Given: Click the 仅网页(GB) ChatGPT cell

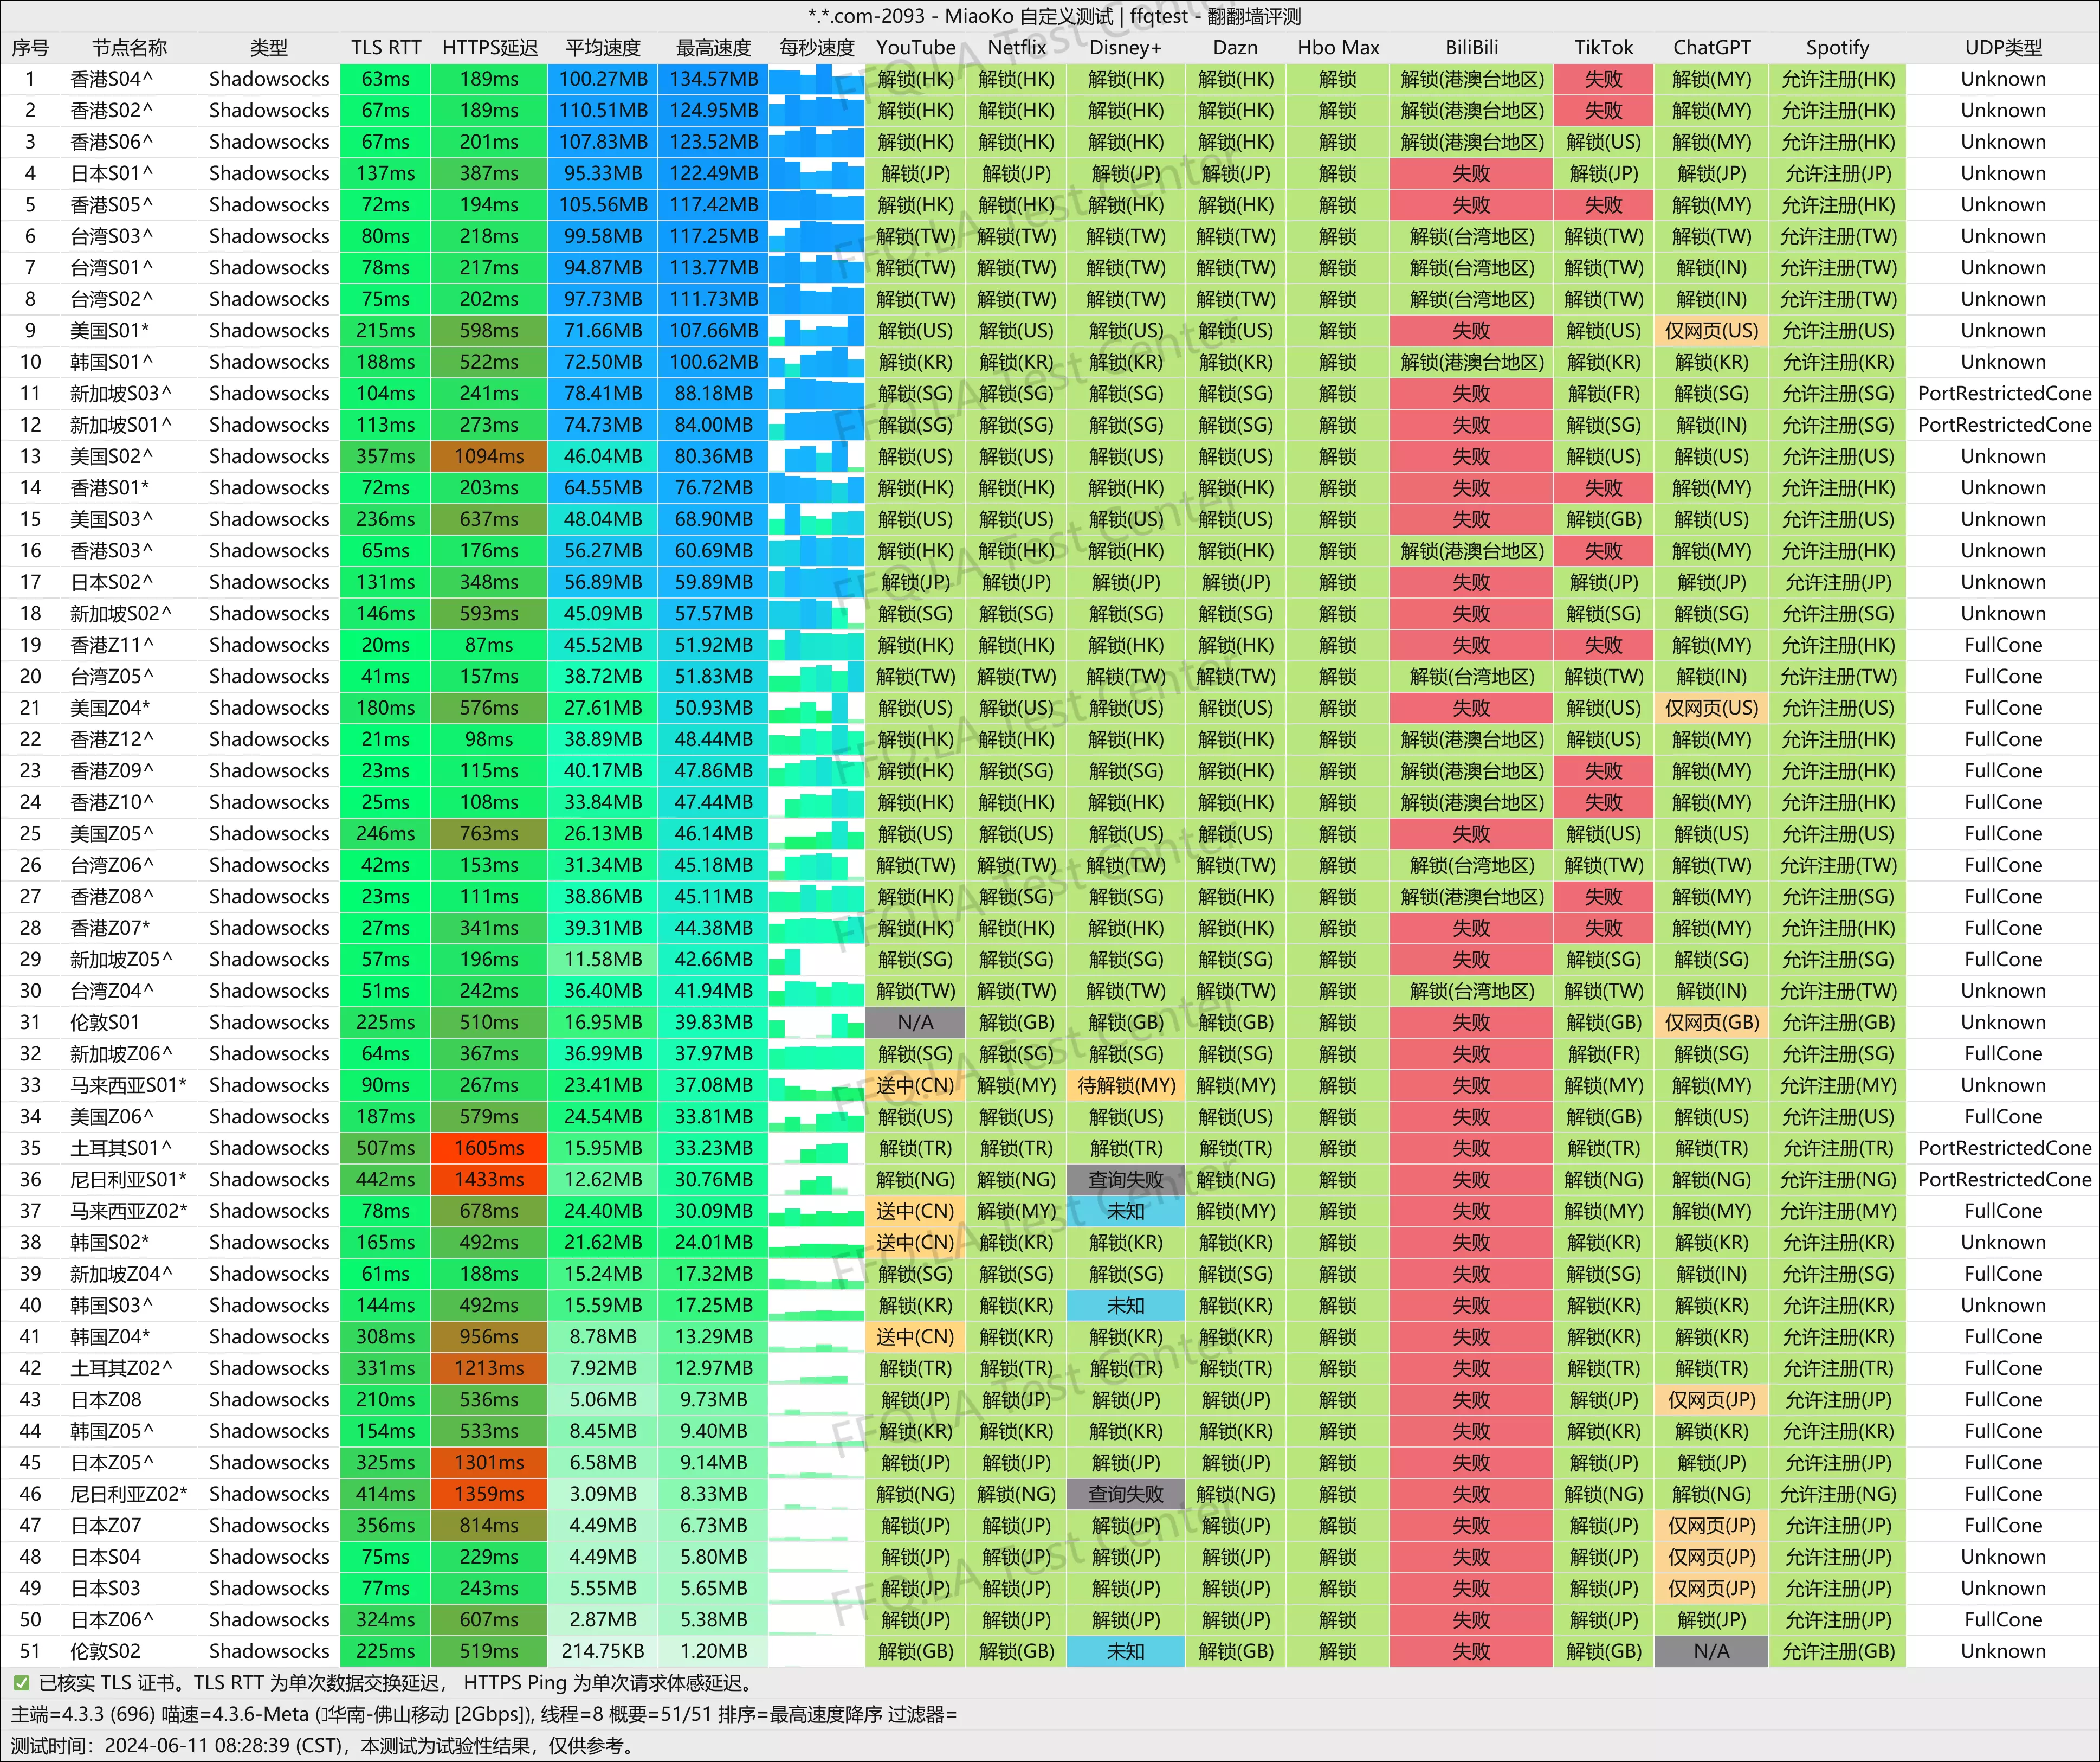Looking at the screenshot, I should [x=1711, y=1023].
